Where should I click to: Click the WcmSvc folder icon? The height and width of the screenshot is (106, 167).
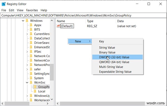31,82
